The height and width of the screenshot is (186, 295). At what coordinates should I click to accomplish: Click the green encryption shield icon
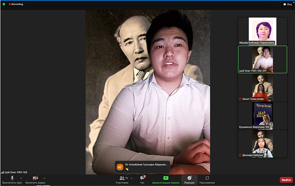click(4, 4)
